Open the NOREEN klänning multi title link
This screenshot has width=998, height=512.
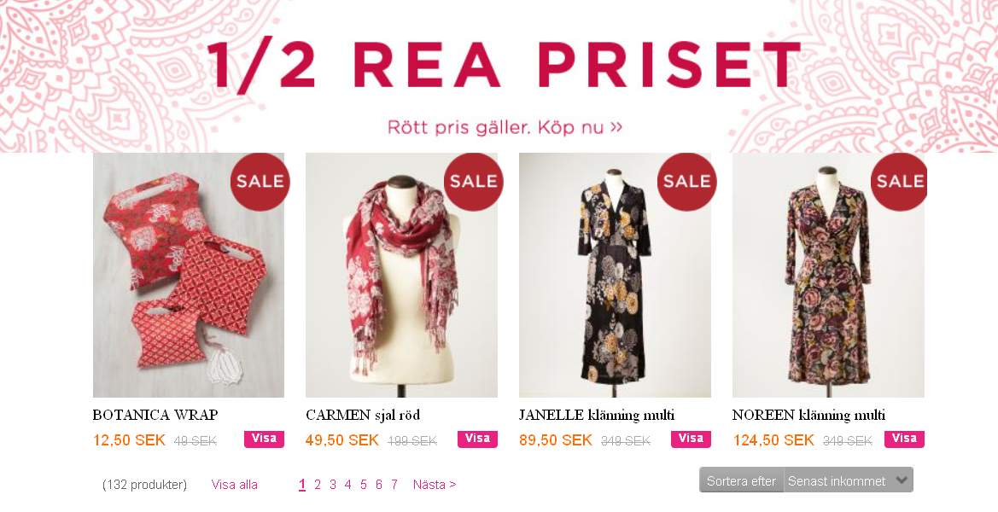(808, 416)
